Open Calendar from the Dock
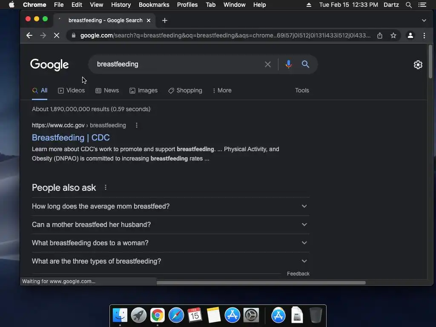This screenshot has height=327, width=436. (195, 315)
